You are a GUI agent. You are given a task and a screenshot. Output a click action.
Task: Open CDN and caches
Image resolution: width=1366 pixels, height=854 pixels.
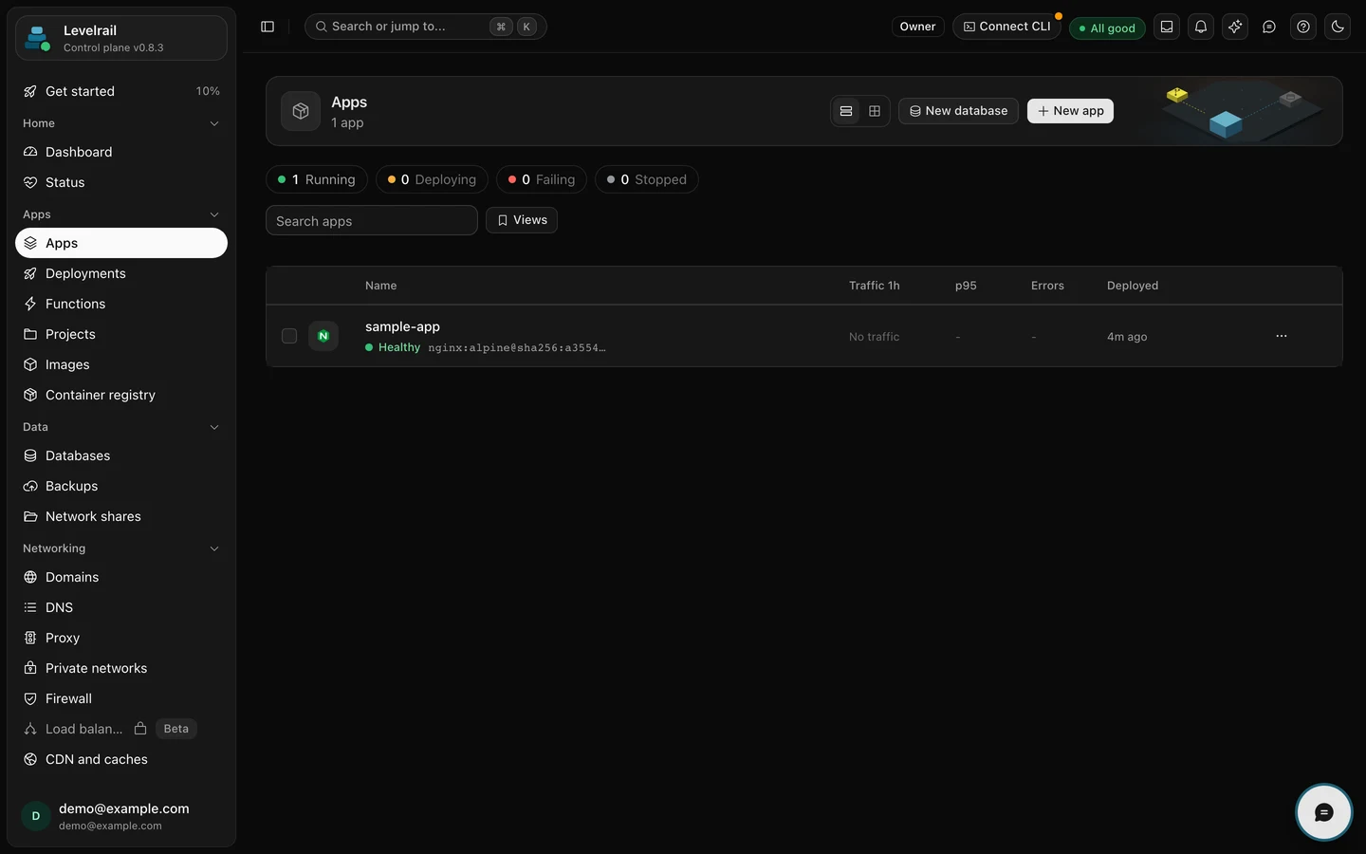[x=121, y=759]
